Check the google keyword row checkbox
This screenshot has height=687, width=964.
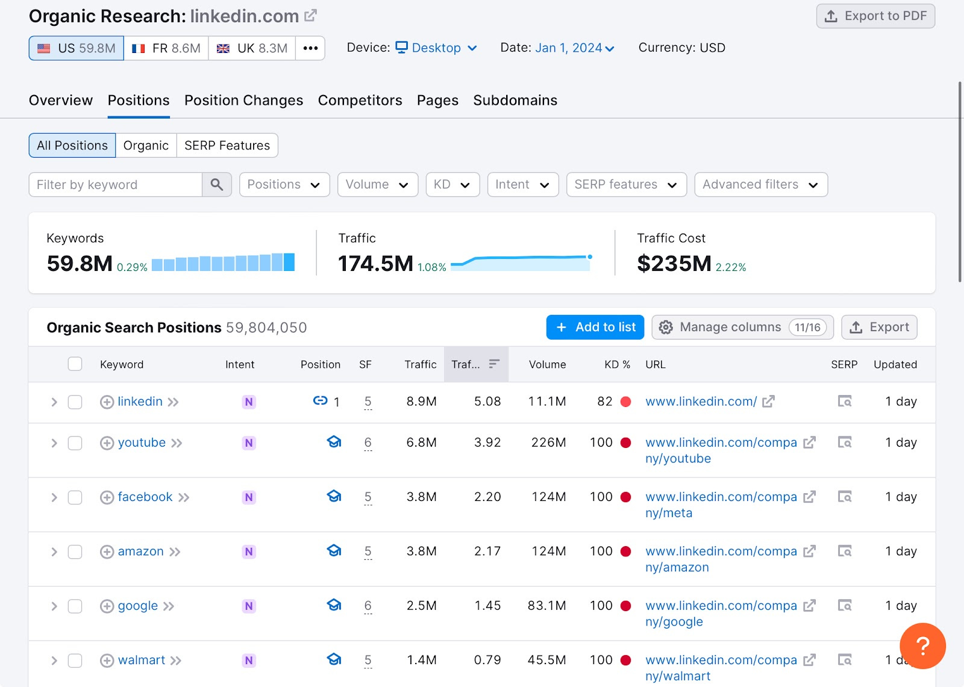click(x=75, y=606)
